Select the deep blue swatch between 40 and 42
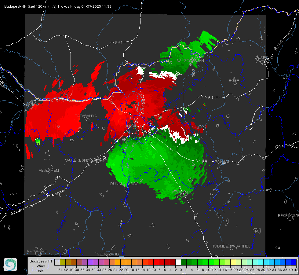Screen dimensions: 299x275 click(294, 262)
